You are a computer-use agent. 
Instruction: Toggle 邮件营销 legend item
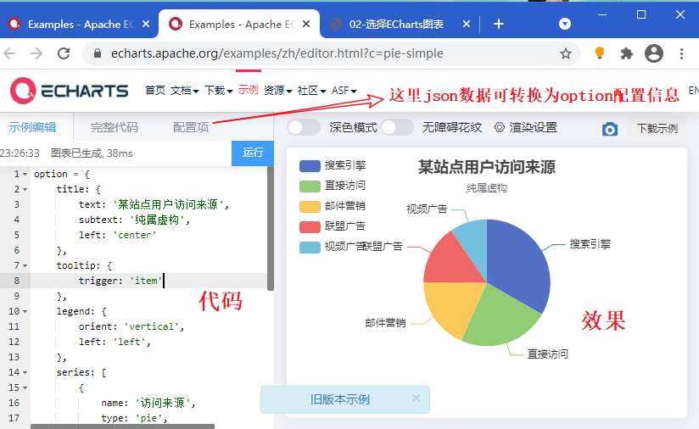coord(333,206)
